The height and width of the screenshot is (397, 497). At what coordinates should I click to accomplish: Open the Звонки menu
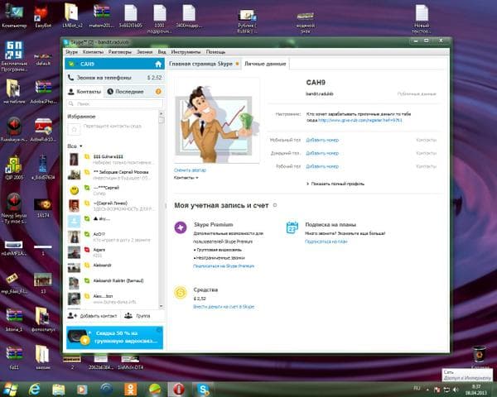tap(144, 52)
